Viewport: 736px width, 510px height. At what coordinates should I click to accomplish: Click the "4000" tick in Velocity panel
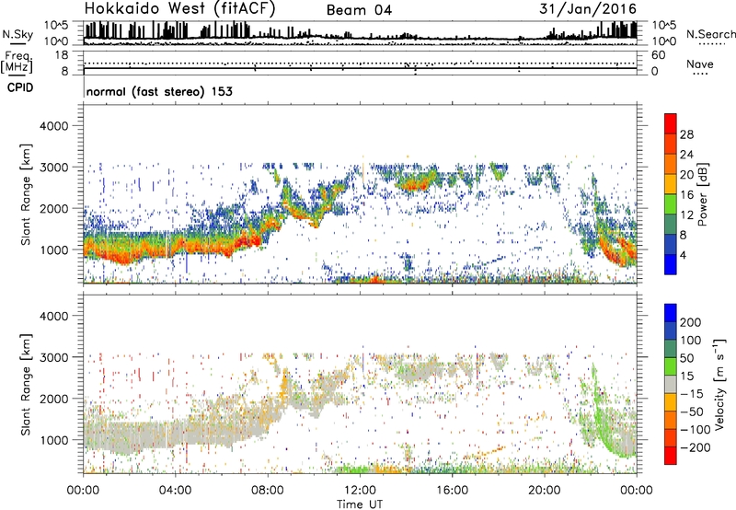54,316
